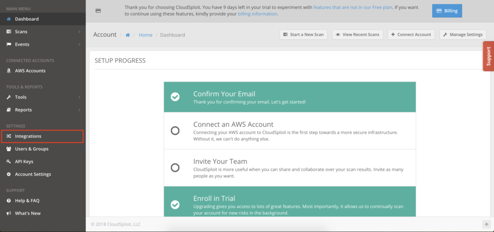The width and height of the screenshot is (494, 232).
Task: Expand the Scans submenu
Action: coord(79,32)
